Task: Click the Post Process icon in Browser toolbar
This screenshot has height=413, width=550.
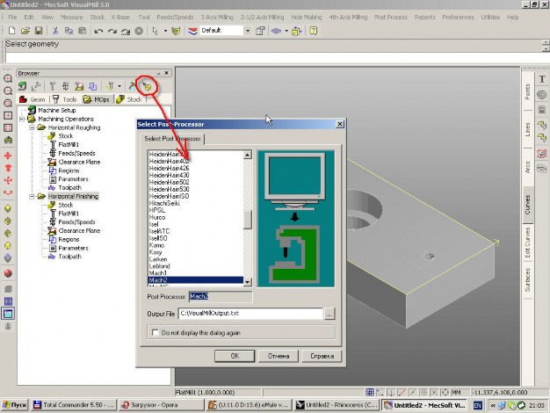Action: click(147, 86)
